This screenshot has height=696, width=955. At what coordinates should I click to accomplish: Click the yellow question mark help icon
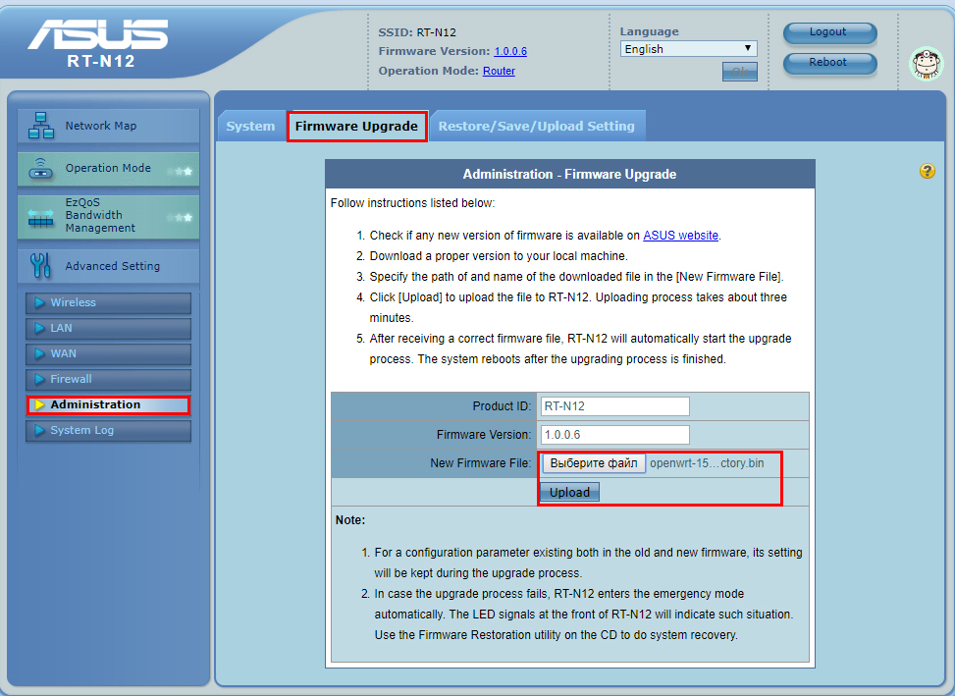927,171
